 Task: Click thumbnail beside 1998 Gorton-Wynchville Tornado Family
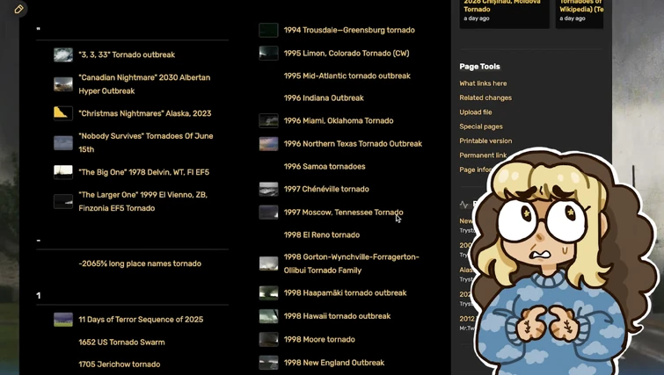[268, 263]
